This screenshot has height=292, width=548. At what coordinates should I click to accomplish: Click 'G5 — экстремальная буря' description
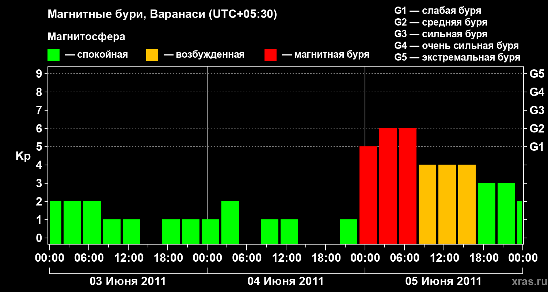pyautogui.click(x=457, y=57)
